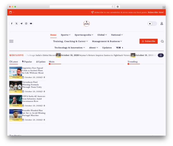The height and width of the screenshot is (146, 173).
Task: Open the Telegram social icon
Action: tap(21, 23)
